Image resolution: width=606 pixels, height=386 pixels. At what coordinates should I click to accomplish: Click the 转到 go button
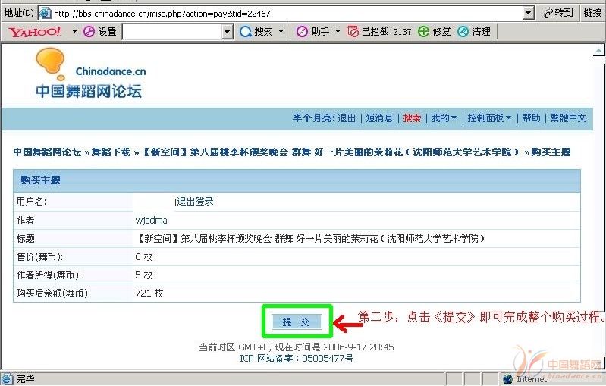click(558, 13)
